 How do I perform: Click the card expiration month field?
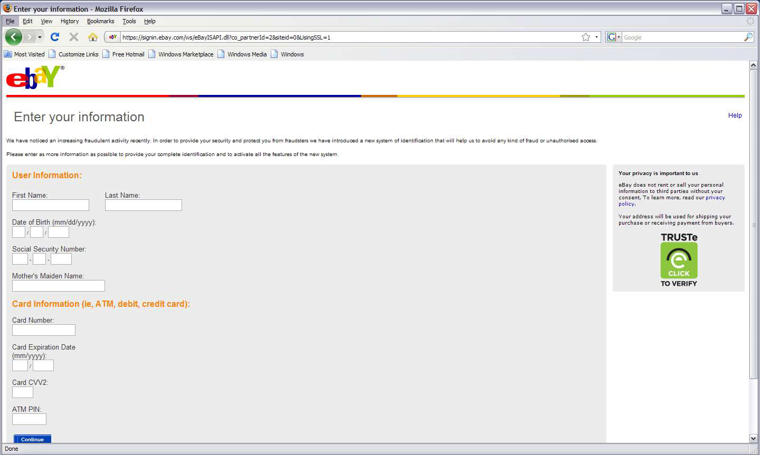tap(20, 365)
